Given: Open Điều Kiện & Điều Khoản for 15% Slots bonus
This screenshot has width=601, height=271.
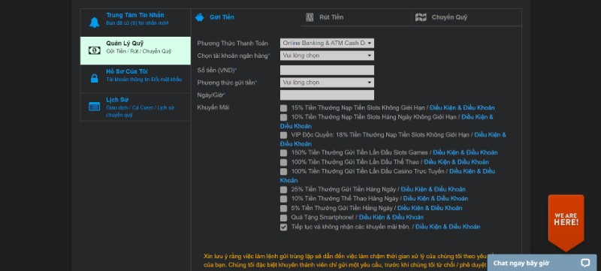Looking at the screenshot, I should 462,107.
